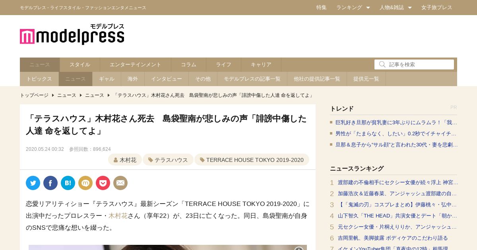477x250 pixels.
Task: Open the その他 sub tab
Action: coord(203,79)
